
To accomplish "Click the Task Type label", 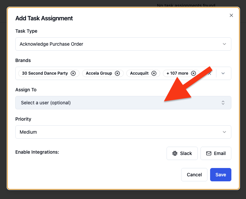I will pos(26,31).
